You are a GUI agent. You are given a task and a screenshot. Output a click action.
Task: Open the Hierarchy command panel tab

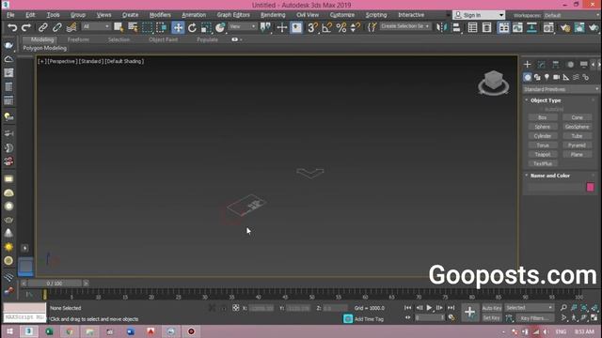point(556,65)
